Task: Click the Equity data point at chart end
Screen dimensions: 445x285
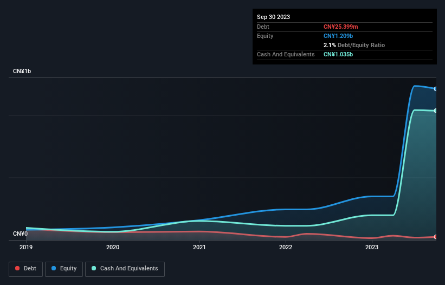Action: pyautogui.click(x=436, y=89)
